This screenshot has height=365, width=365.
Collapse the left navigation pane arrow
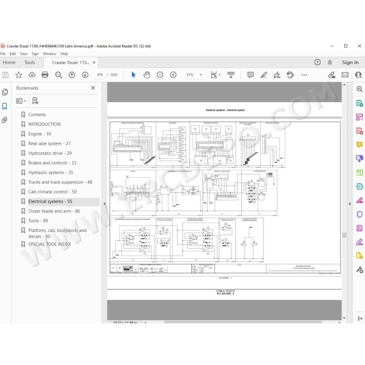click(x=104, y=204)
